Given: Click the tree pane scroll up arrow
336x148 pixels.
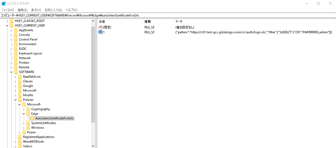Looking at the screenshot, I should [x=93, y=21].
